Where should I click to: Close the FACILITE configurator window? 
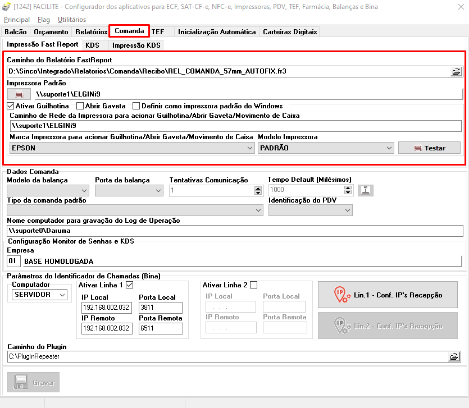click(x=461, y=7)
